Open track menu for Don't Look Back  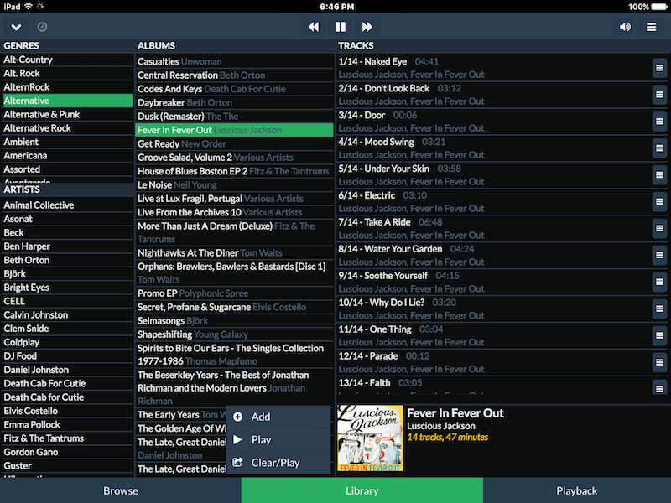click(x=659, y=95)
